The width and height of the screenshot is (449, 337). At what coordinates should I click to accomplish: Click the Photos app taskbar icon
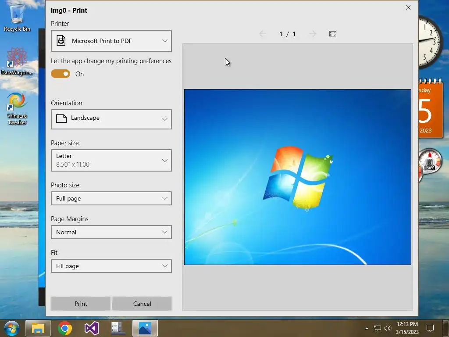145,328
